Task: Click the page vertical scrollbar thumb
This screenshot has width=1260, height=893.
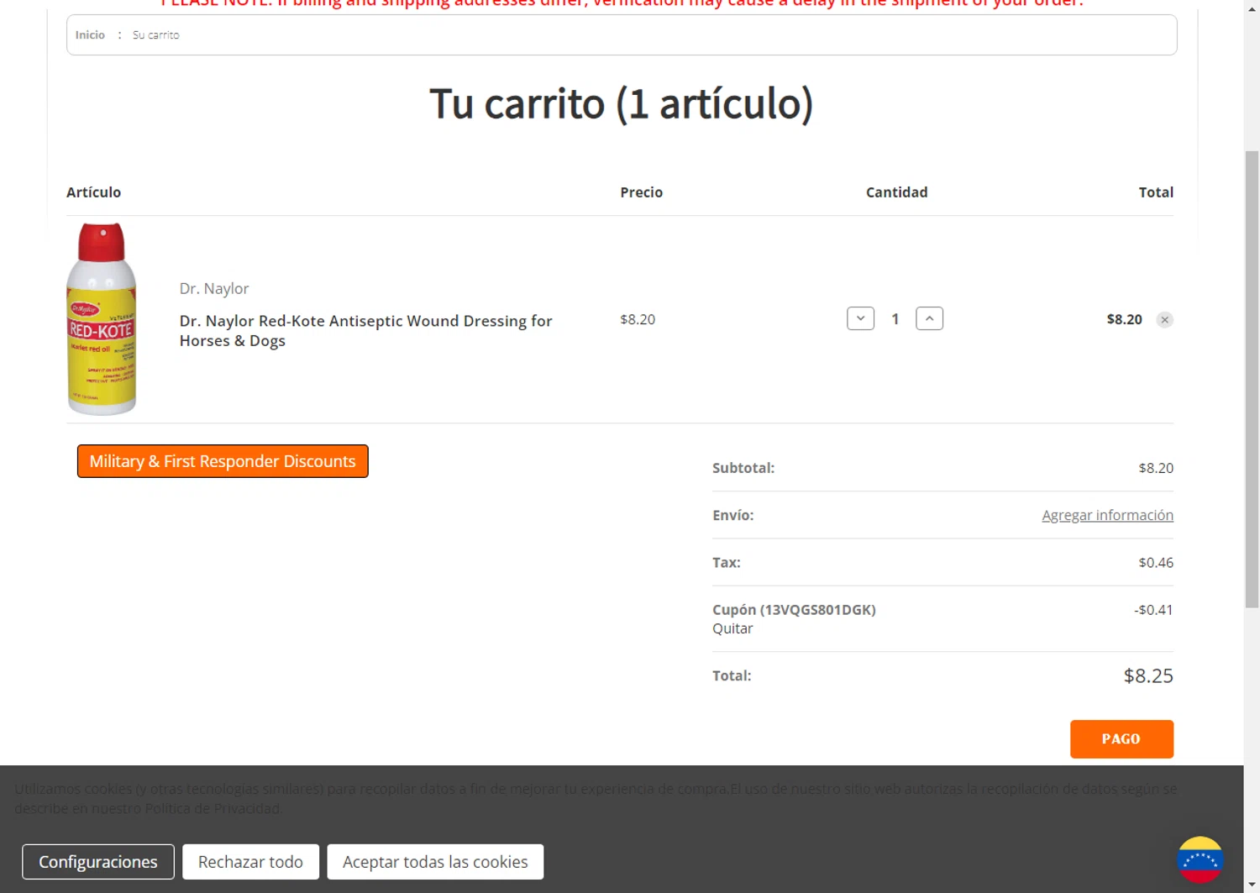Action: pos(1252,379)
